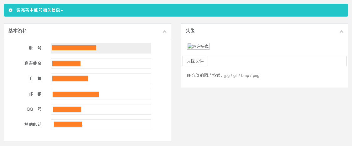The image size is (352, 146).
Task: Click the 邮箱 field label
Action: (35, 94)
